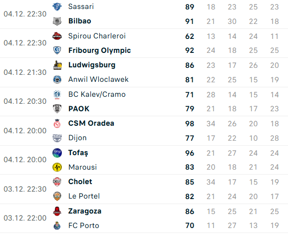Click the Sassari team logo
The height and width of the screenshot is (235, 288).
point(57,6)
